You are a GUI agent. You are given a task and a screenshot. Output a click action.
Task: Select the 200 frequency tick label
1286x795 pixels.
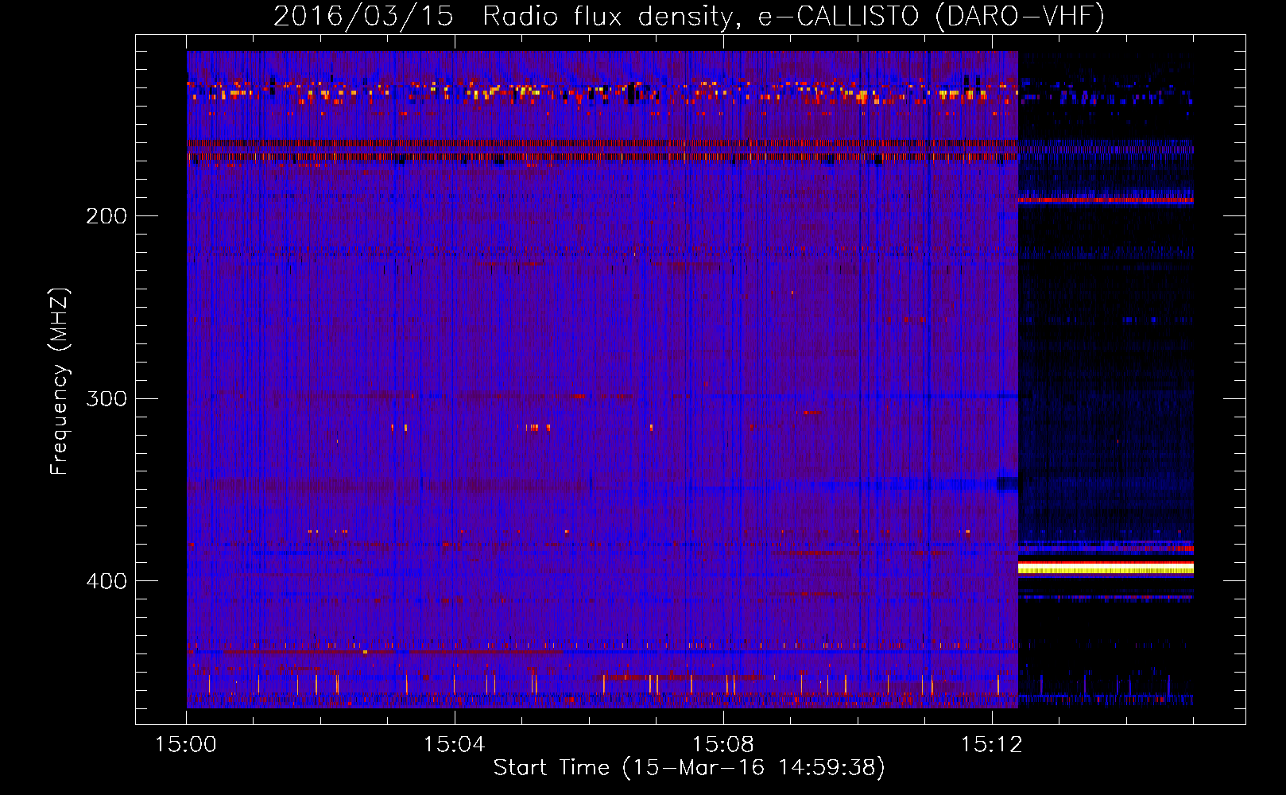pos(107,215)
